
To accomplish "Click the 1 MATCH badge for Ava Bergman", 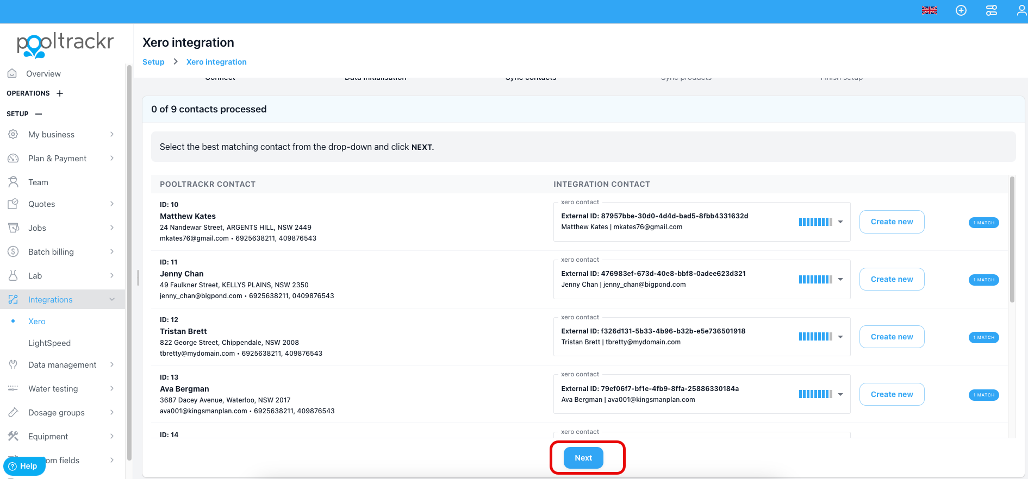I will [984, 395].
